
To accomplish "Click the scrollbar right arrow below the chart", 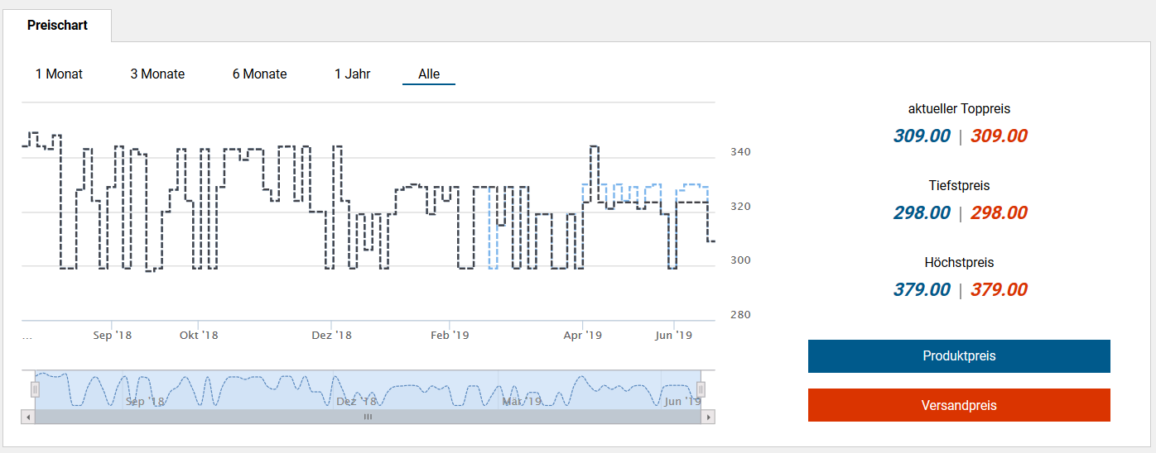I will [x=708, y=417].
